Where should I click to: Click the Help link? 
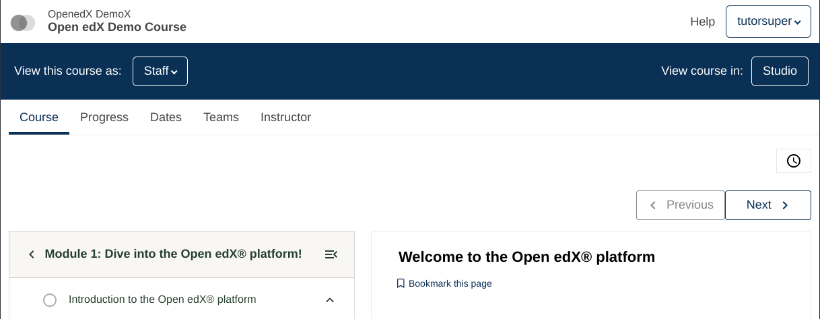pos(703,22)
